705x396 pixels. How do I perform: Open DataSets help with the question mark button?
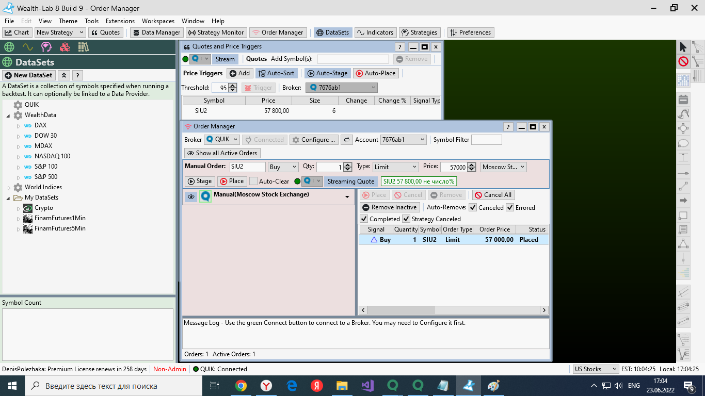pyautogui.click(x=77, y=75)
